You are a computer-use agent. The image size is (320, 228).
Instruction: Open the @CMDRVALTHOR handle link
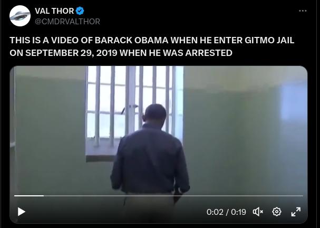pyautogui.click(x=67, y=22)
